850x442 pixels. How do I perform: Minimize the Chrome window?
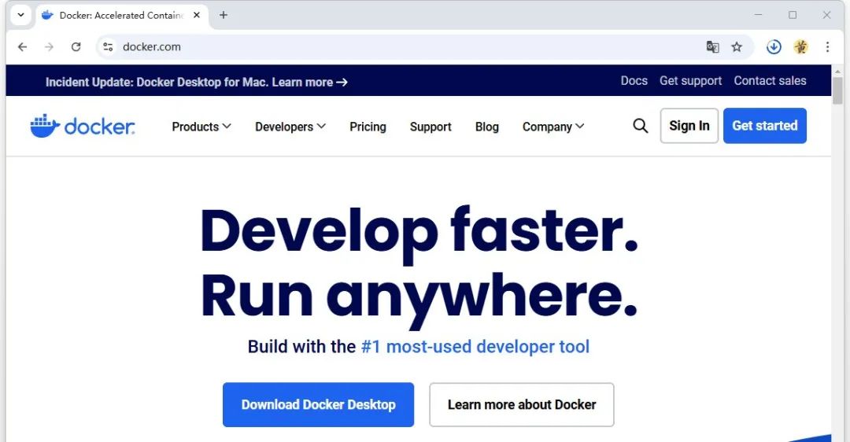point(759,15)
